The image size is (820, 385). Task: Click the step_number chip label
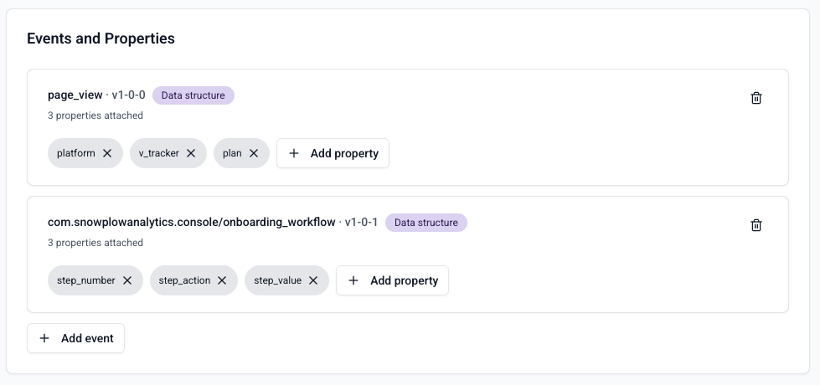click(85, 280)
